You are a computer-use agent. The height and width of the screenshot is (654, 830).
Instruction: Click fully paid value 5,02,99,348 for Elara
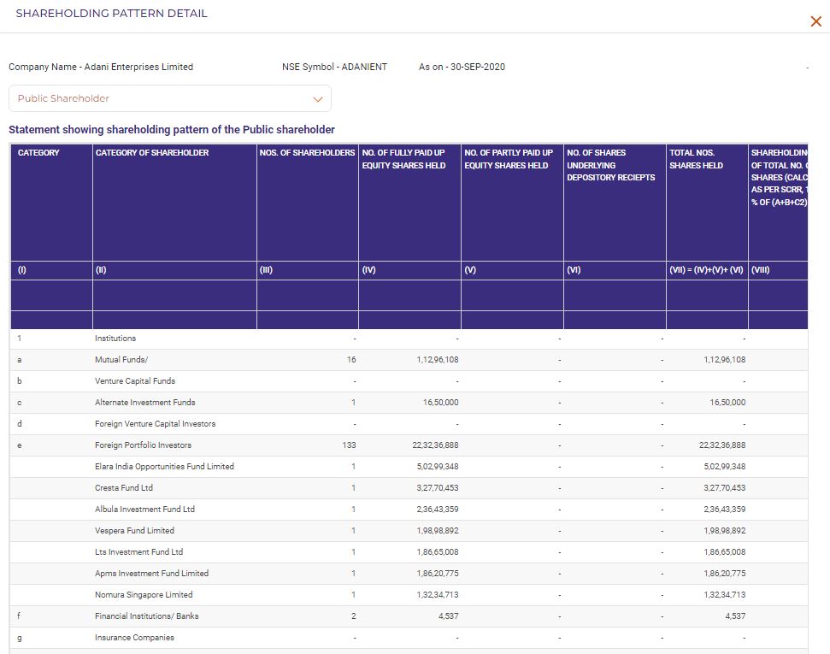coord(438,467)
